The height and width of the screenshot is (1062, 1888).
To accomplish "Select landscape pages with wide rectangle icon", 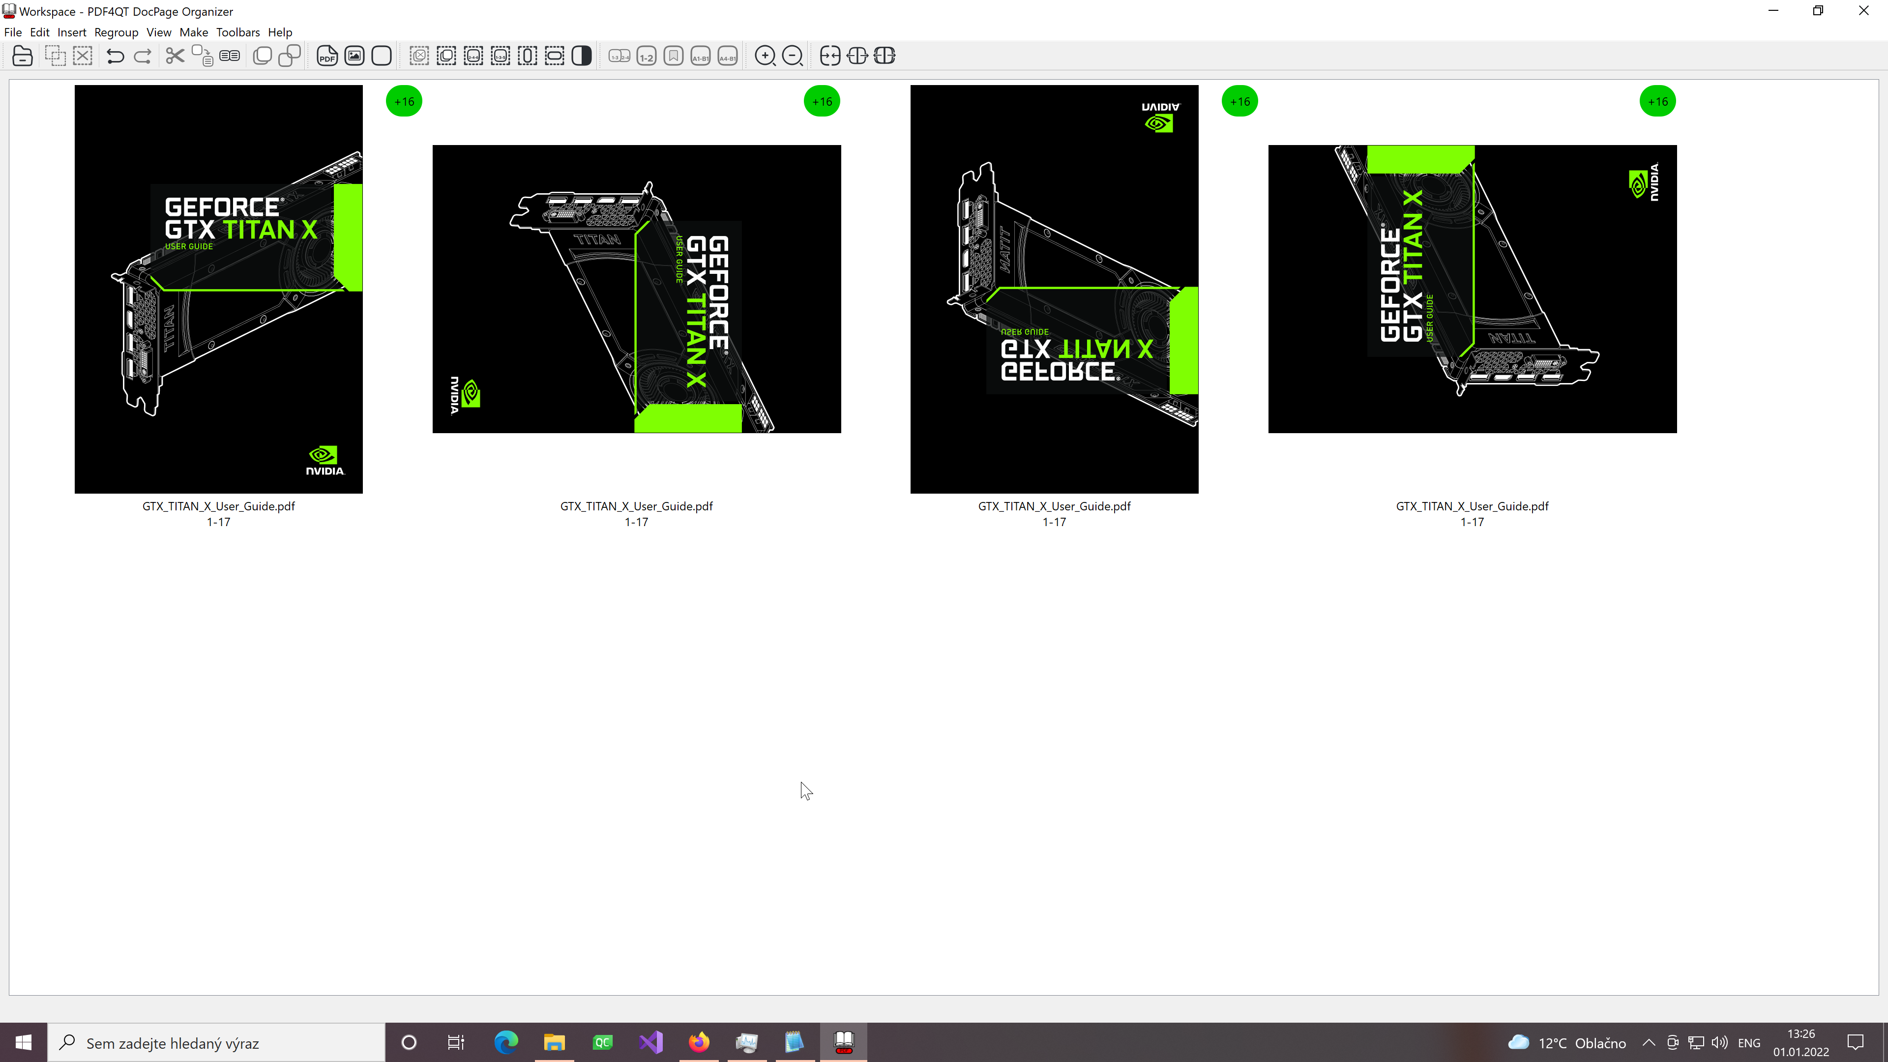I will (555, 56).
